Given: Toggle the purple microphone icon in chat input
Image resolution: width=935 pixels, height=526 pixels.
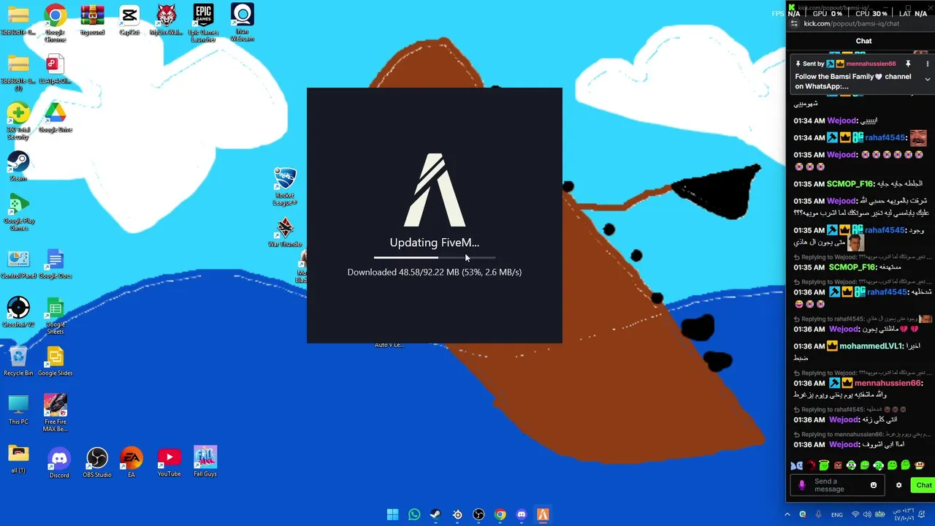Looking at the screenshot, I should (802, 485).
